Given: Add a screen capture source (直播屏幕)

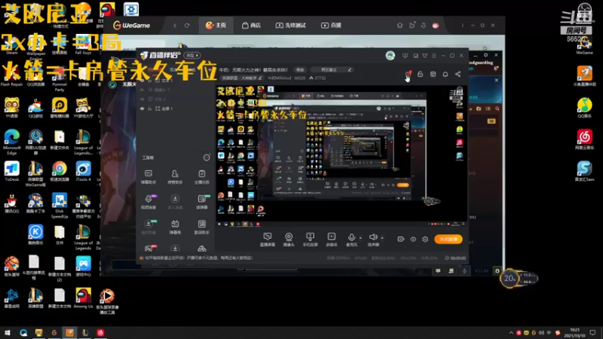Looking at the screenshot, I should [x=268, y=239].
